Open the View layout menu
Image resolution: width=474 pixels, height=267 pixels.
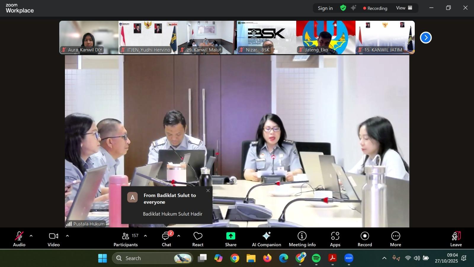click(404, 8)
